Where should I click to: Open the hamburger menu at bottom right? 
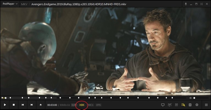pos(206,105)
